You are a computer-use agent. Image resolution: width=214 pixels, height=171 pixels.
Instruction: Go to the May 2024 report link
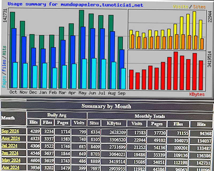tap(11, 160)
